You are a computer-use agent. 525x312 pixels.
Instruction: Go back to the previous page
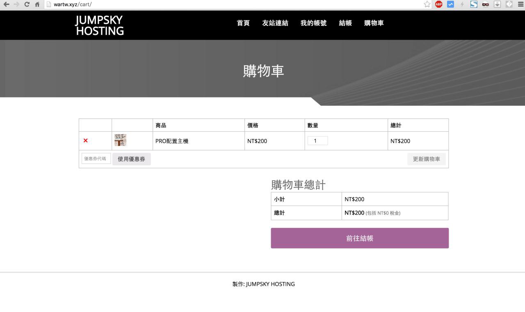[x=6, y=5]
